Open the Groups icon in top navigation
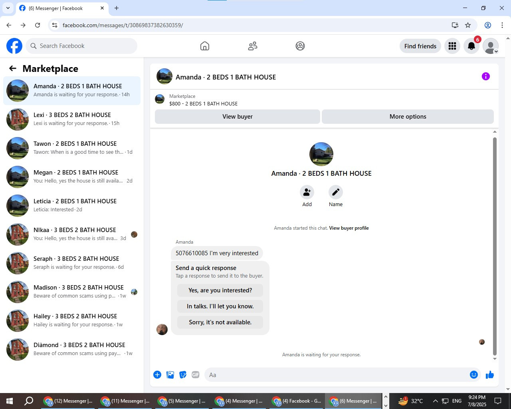Image resolution: width=511 pixels, height=409 pixels. pos(300,46)
